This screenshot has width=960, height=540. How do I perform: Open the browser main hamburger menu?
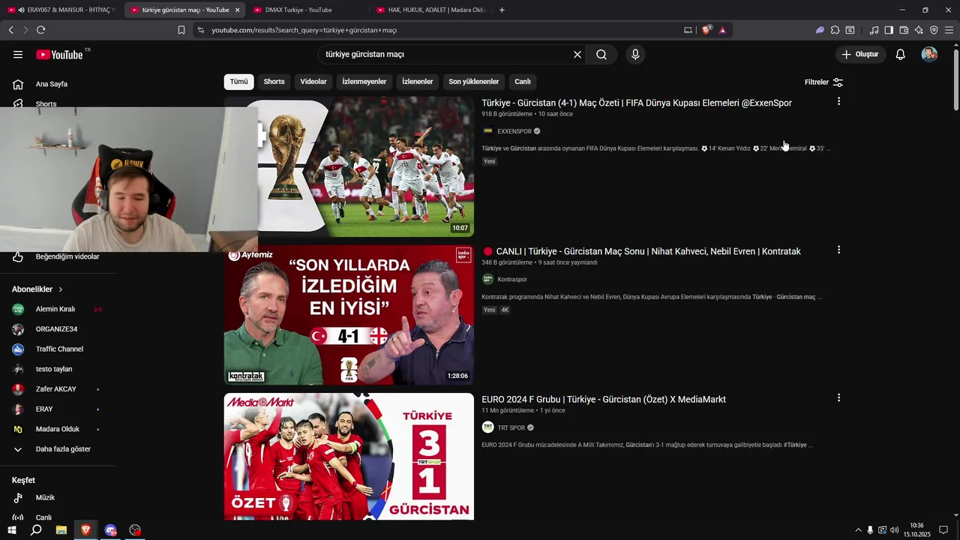pos(949,30)
